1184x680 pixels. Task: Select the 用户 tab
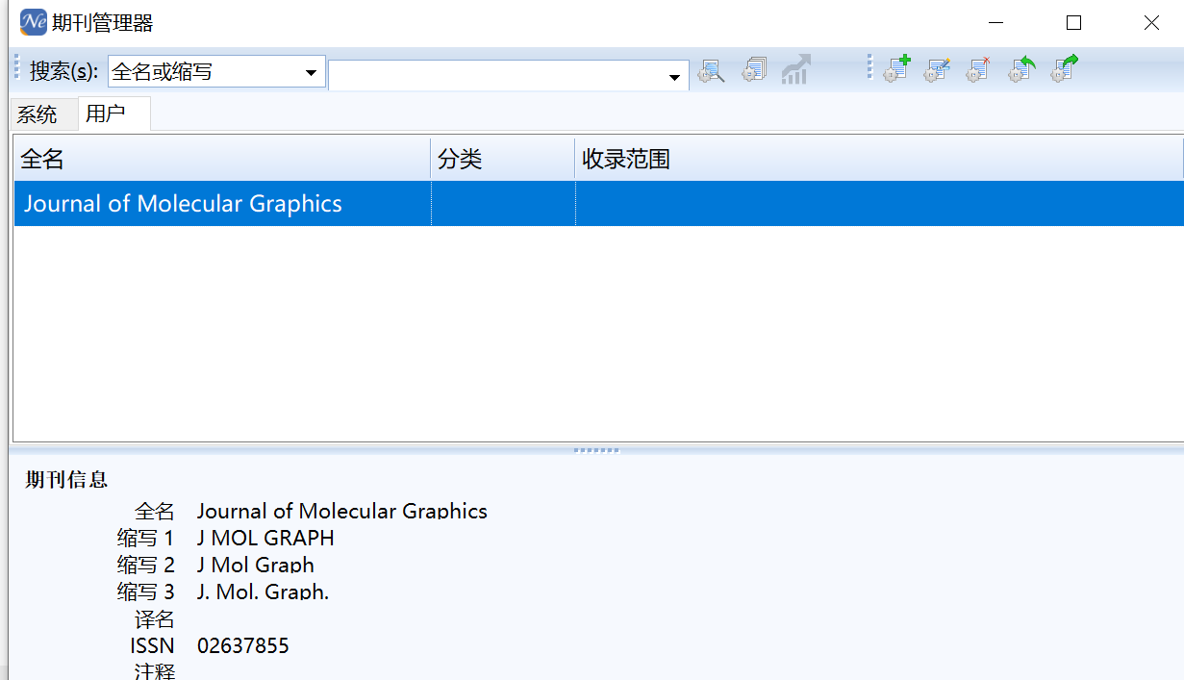pos(106,114)
